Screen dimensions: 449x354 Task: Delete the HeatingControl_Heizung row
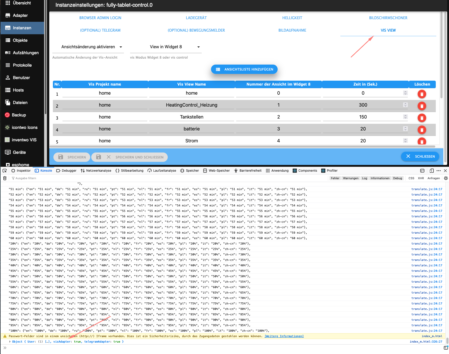[422, 106]
